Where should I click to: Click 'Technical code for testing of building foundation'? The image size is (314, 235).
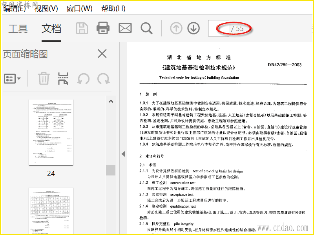[199, 78]
